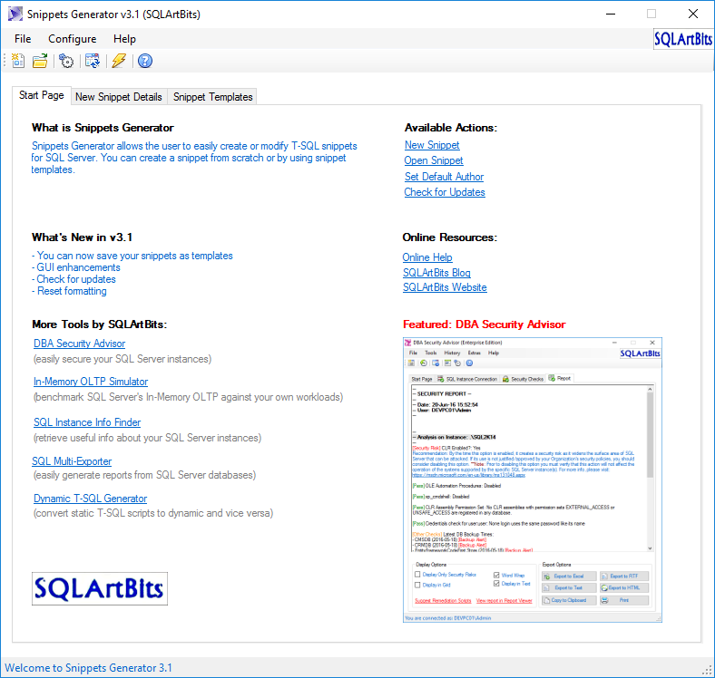Click status bar text Welcome to Snippets Generator 3.1

point(88,667)
